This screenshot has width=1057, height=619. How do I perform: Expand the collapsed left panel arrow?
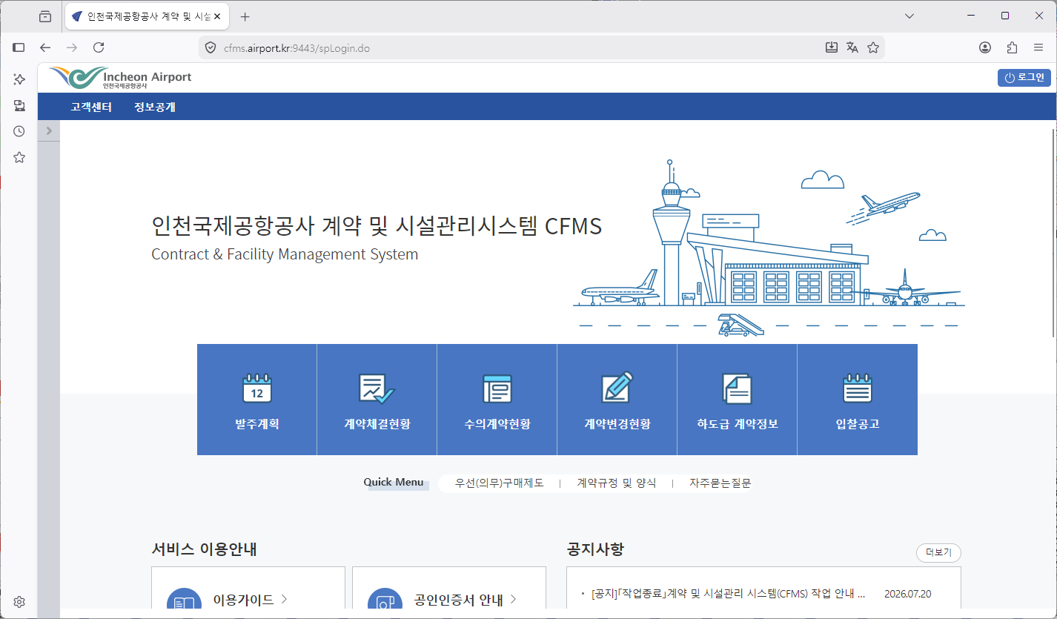click(49, 130)
